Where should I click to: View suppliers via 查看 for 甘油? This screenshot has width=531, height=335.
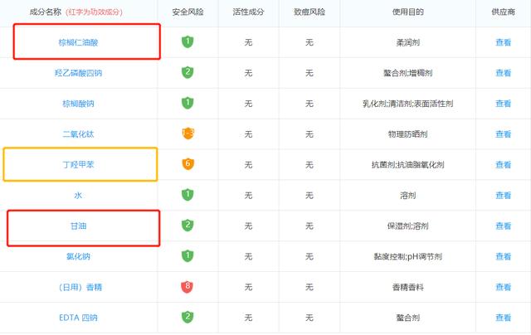[504, 226]
